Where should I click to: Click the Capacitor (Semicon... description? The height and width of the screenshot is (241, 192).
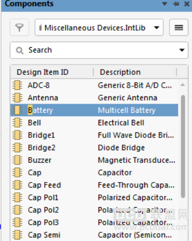(x=135, y=235)
